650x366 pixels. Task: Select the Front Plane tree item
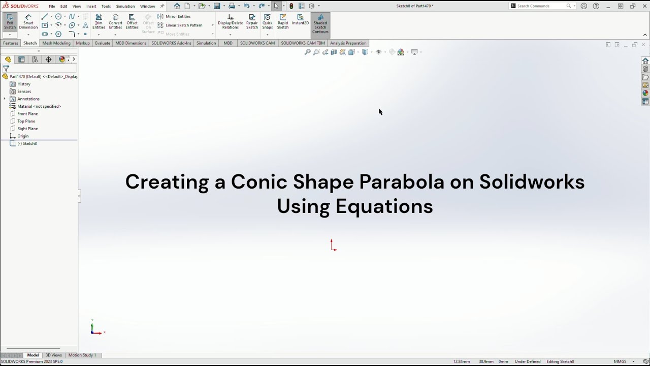click(27, 114)
